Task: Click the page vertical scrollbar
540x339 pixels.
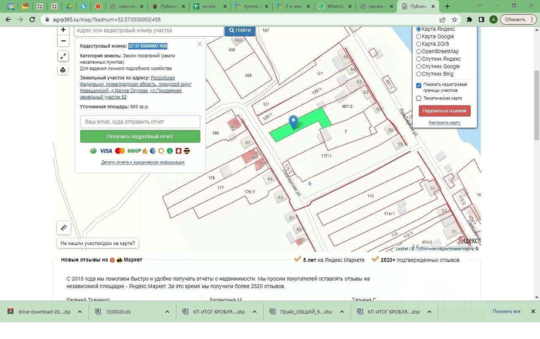Action: 536,105
